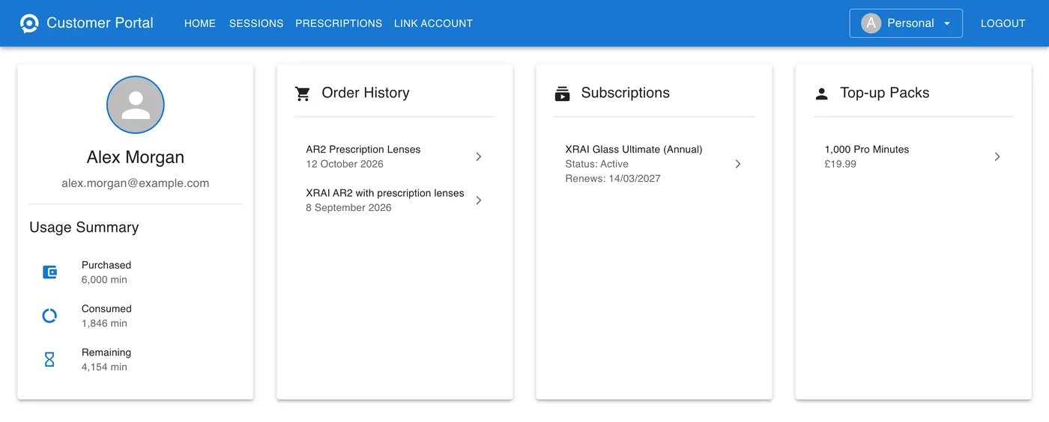1049x422 pixels.
Task: Click the Consumed 1,846 min value
Action: click(104, 323)
